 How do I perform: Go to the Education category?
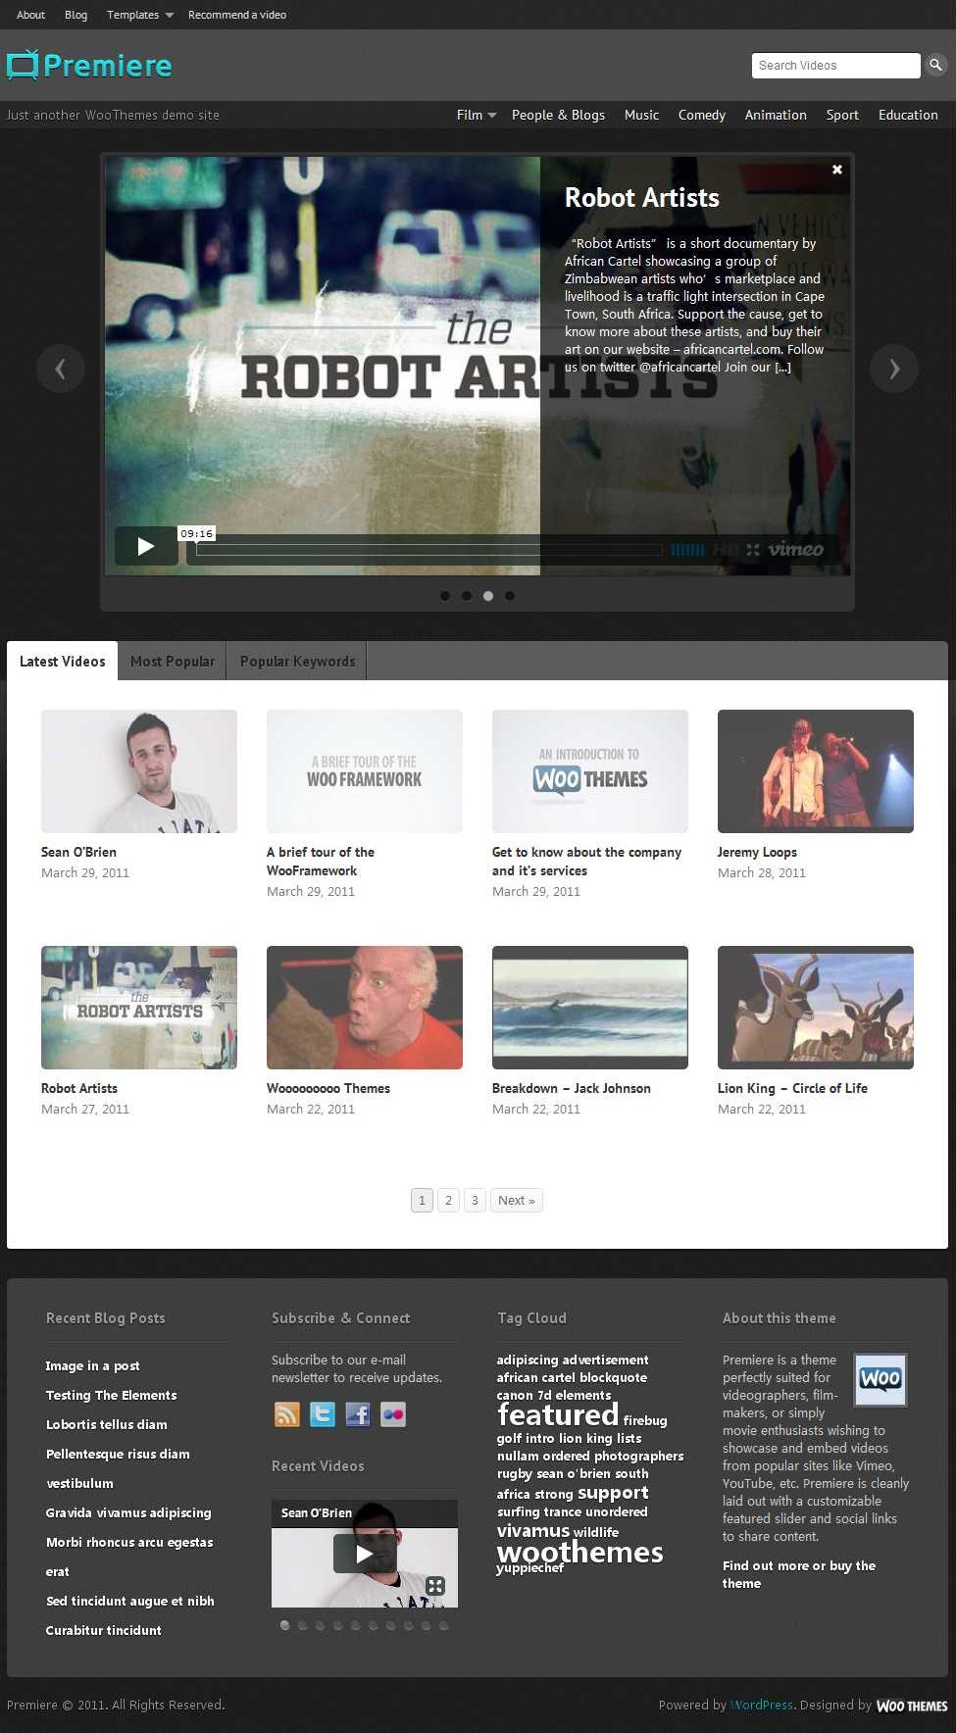[908, 115]
